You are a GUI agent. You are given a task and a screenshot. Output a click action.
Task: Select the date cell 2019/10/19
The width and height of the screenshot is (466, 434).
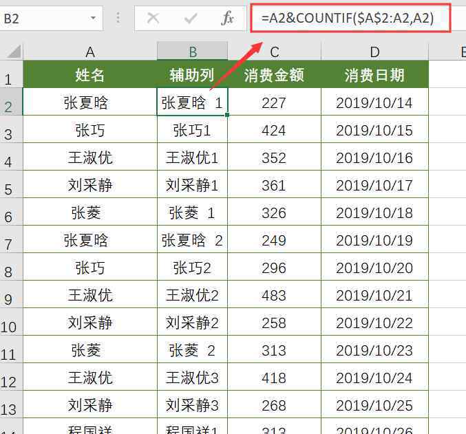374,239
